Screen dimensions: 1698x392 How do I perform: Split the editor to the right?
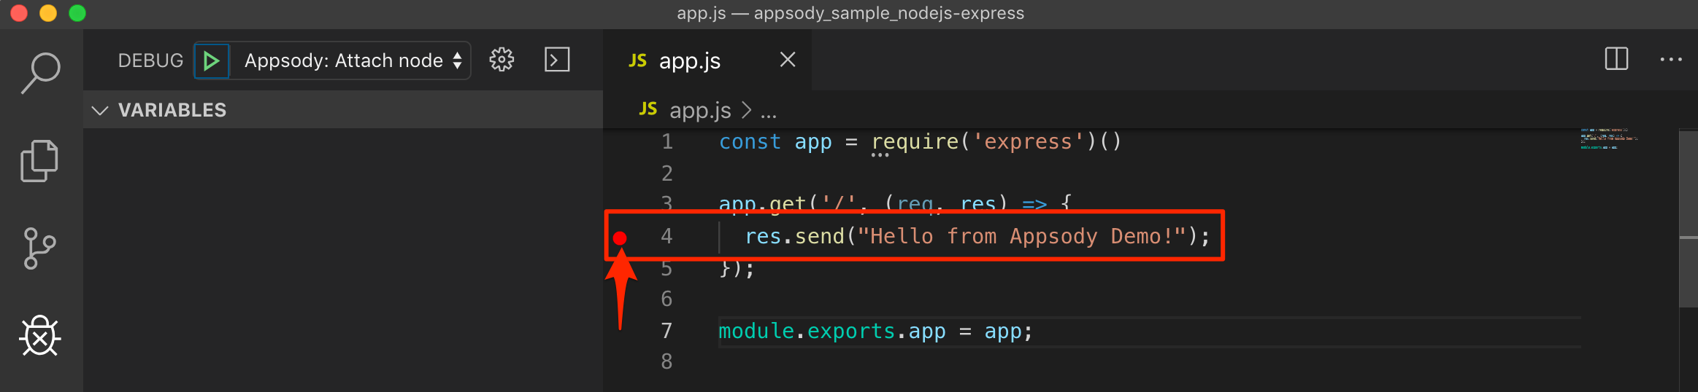[1616, 59]
